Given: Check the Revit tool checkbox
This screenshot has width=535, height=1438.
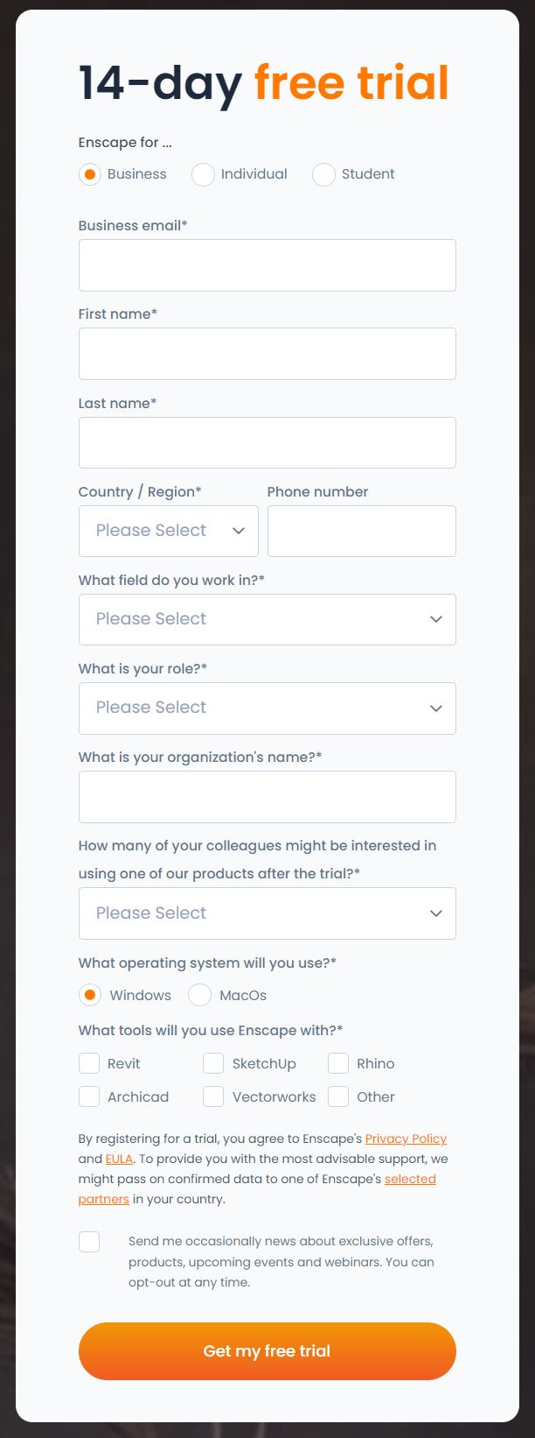Looking at the screenshot, I should coord(89,1063).
